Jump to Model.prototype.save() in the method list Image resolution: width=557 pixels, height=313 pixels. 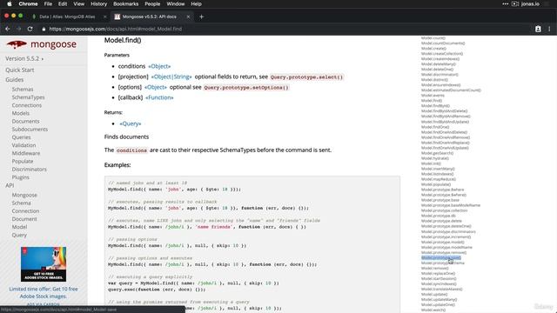pyautogui.click(x=441, y=257)
